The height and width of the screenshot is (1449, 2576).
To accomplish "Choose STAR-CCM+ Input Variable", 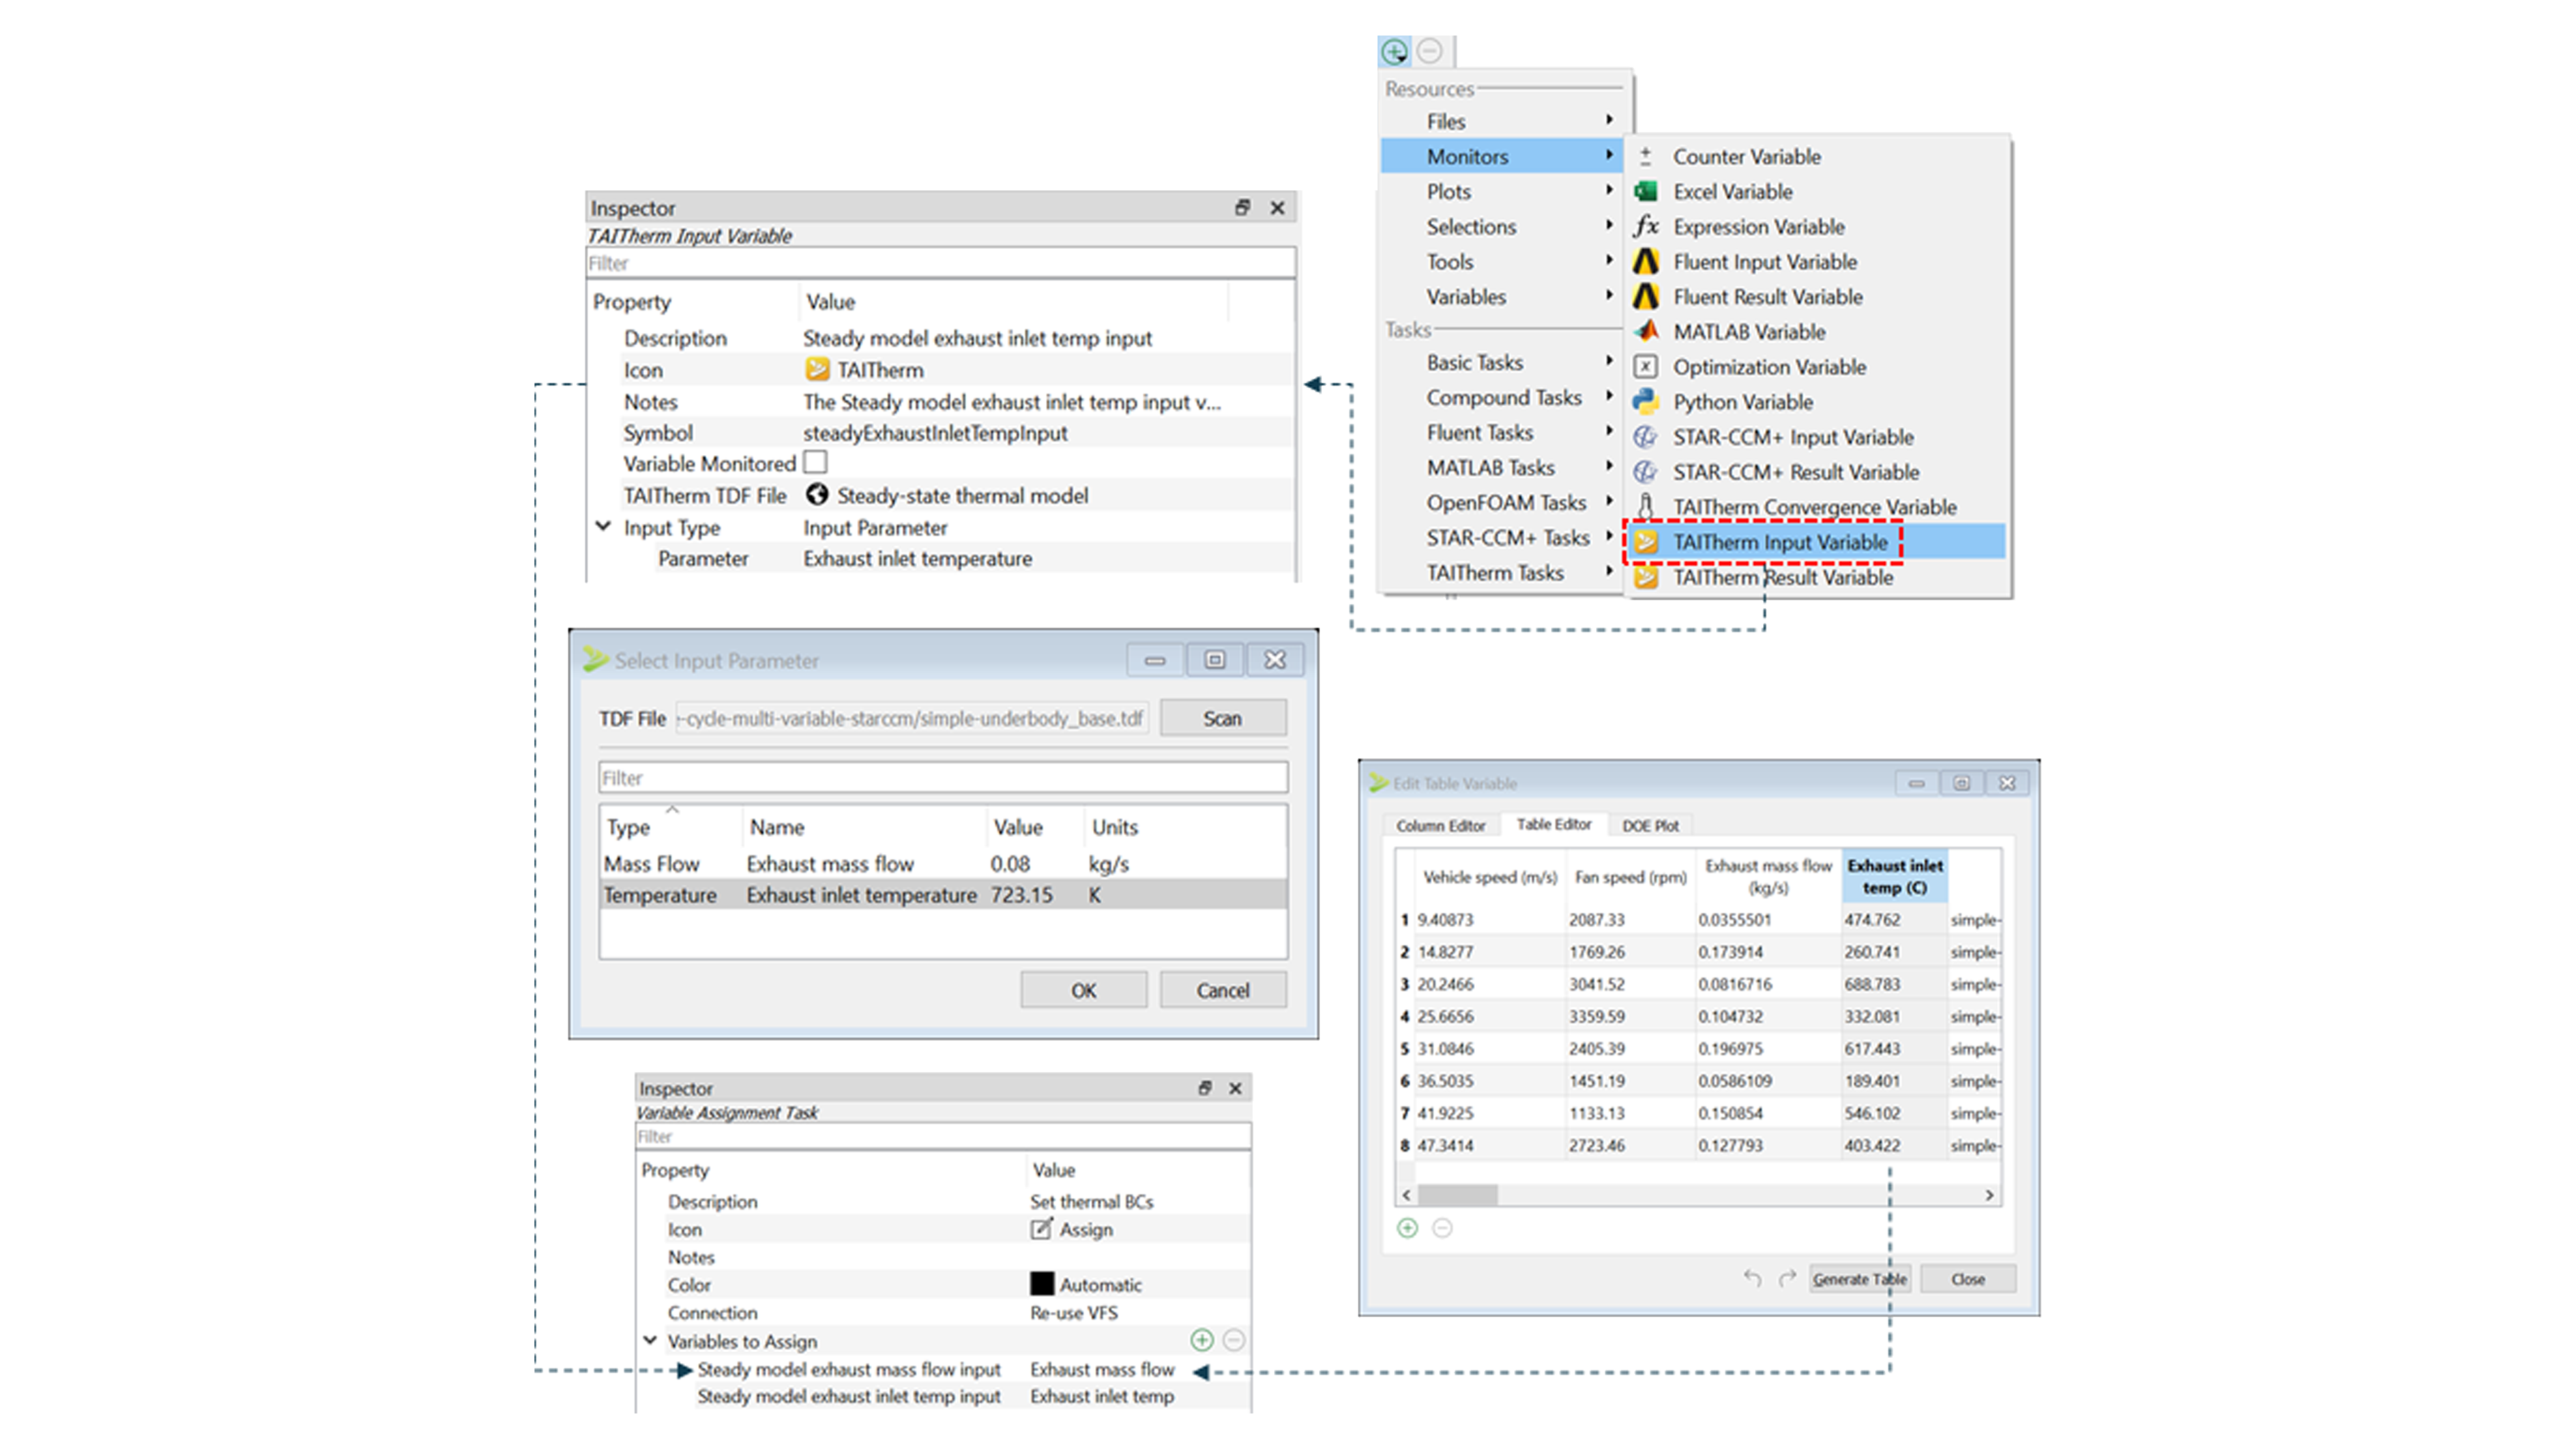I will click(1792, 437).
